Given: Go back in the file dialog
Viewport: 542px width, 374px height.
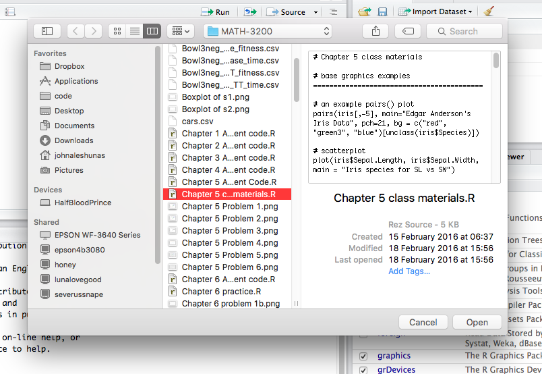Looking at the screenshot, I should coord(75,31).
